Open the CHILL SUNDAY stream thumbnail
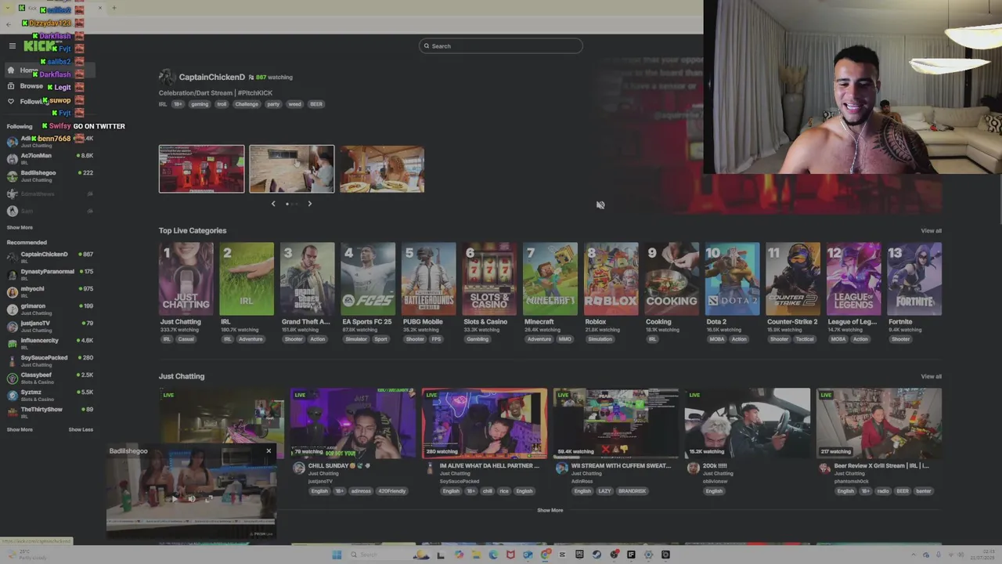Image resolution: width=1002 pixels, height=564 pixels. (x=353, y=423)
